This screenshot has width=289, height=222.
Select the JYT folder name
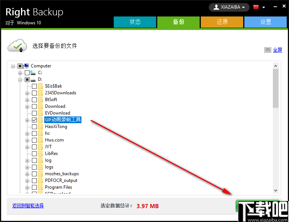pyautogui.click(x=48, y=147)
